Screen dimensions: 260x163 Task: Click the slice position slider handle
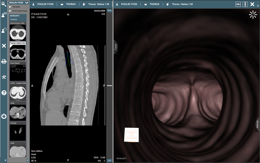tap(109, 85)
